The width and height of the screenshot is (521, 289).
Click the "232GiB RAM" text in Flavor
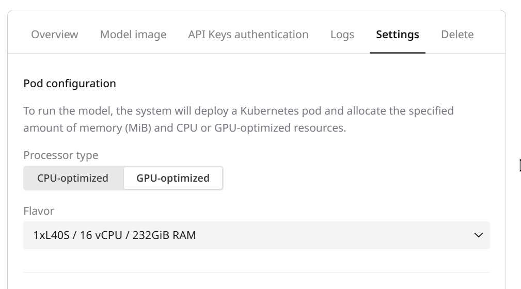[x=164, y=235]
